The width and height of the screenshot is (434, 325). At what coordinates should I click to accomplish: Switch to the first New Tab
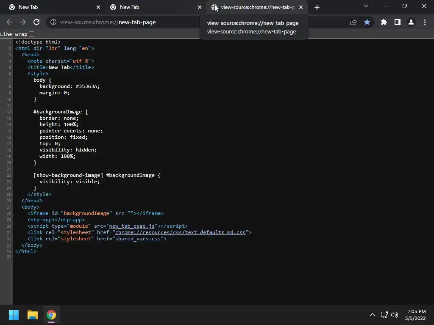[54, 7]
